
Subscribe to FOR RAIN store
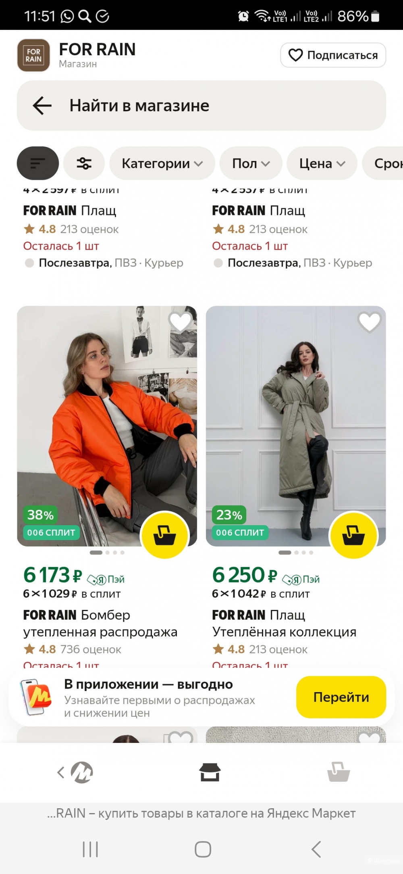(333, 55)
